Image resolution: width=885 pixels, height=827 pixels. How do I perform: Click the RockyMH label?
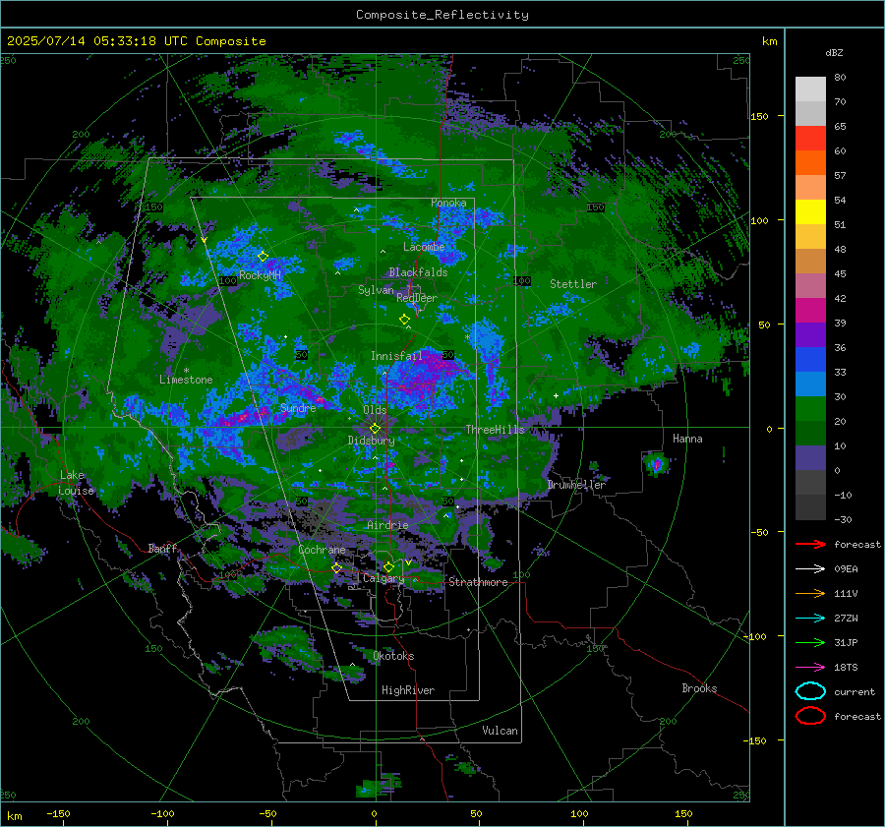tap(260, 275)
